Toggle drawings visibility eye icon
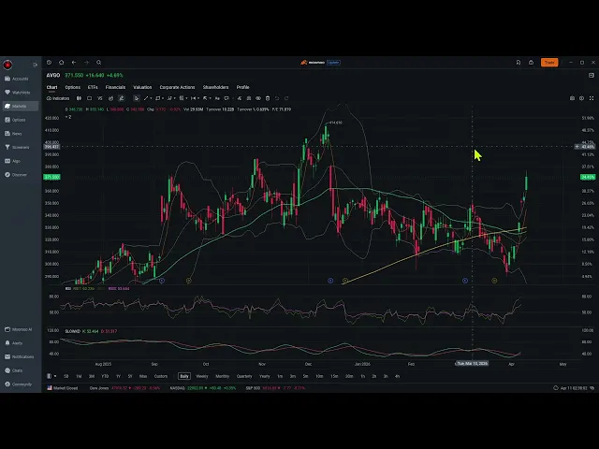Screen dimensions: 599x449 pyautogui.click(x=258, y=98)
